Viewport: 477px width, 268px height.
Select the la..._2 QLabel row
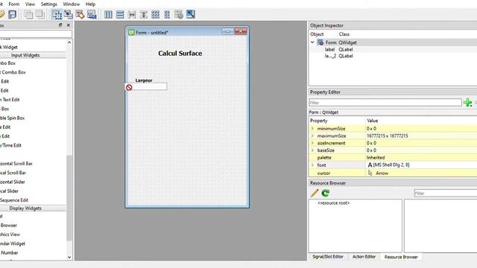coord(393,56)
